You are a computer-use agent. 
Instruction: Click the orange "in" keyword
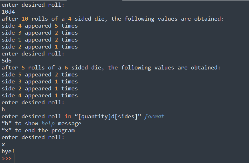click(68, 116)
